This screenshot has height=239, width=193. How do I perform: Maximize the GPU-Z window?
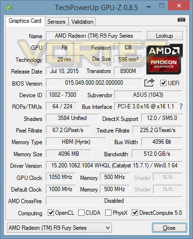161,6
